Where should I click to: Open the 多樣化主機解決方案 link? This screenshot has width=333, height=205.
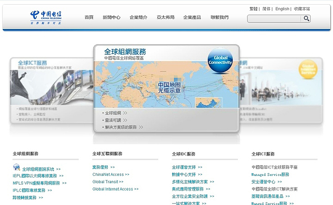pos(190,182)
